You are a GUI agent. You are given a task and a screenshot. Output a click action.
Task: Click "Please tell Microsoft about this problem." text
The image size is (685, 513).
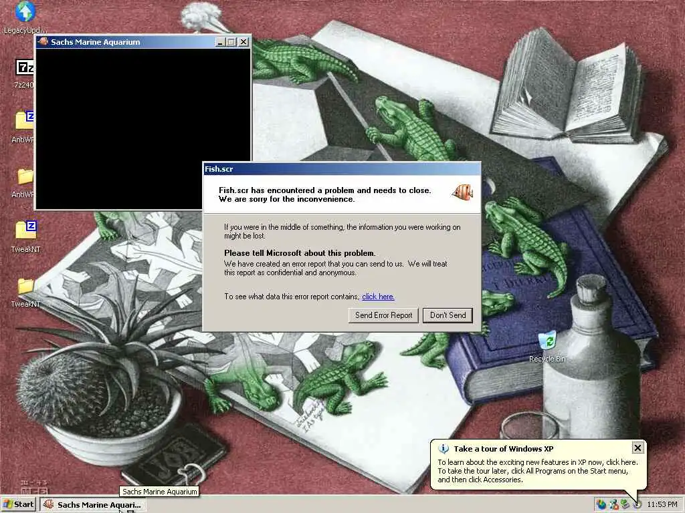pos(300,253)
